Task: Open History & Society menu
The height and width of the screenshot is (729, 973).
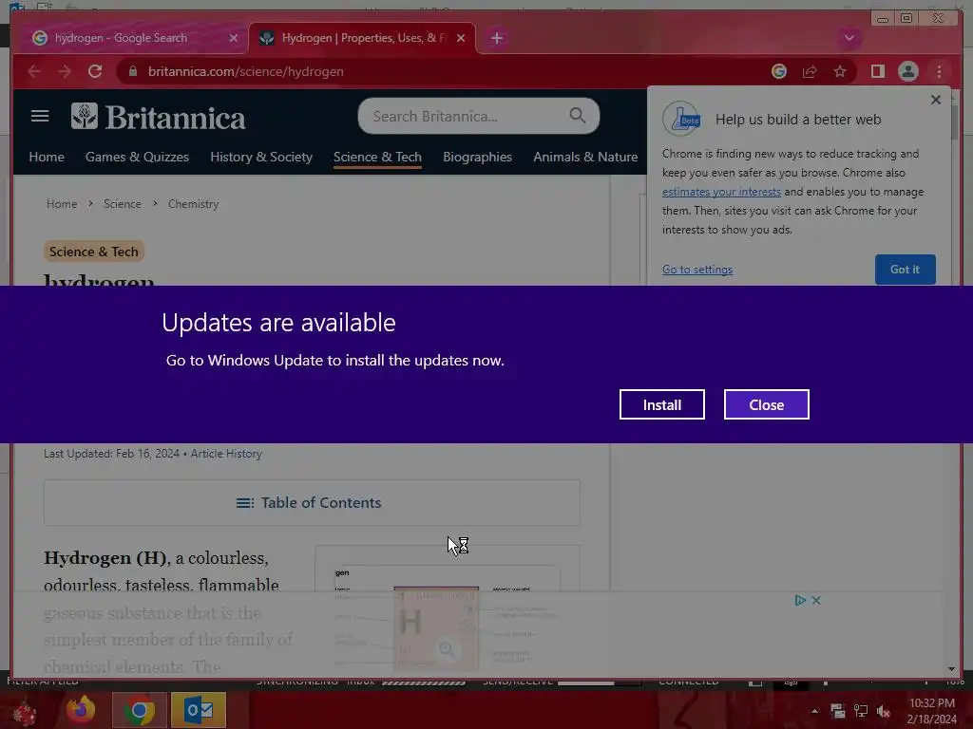Action: pyautogui.click(x=261, y=157)
